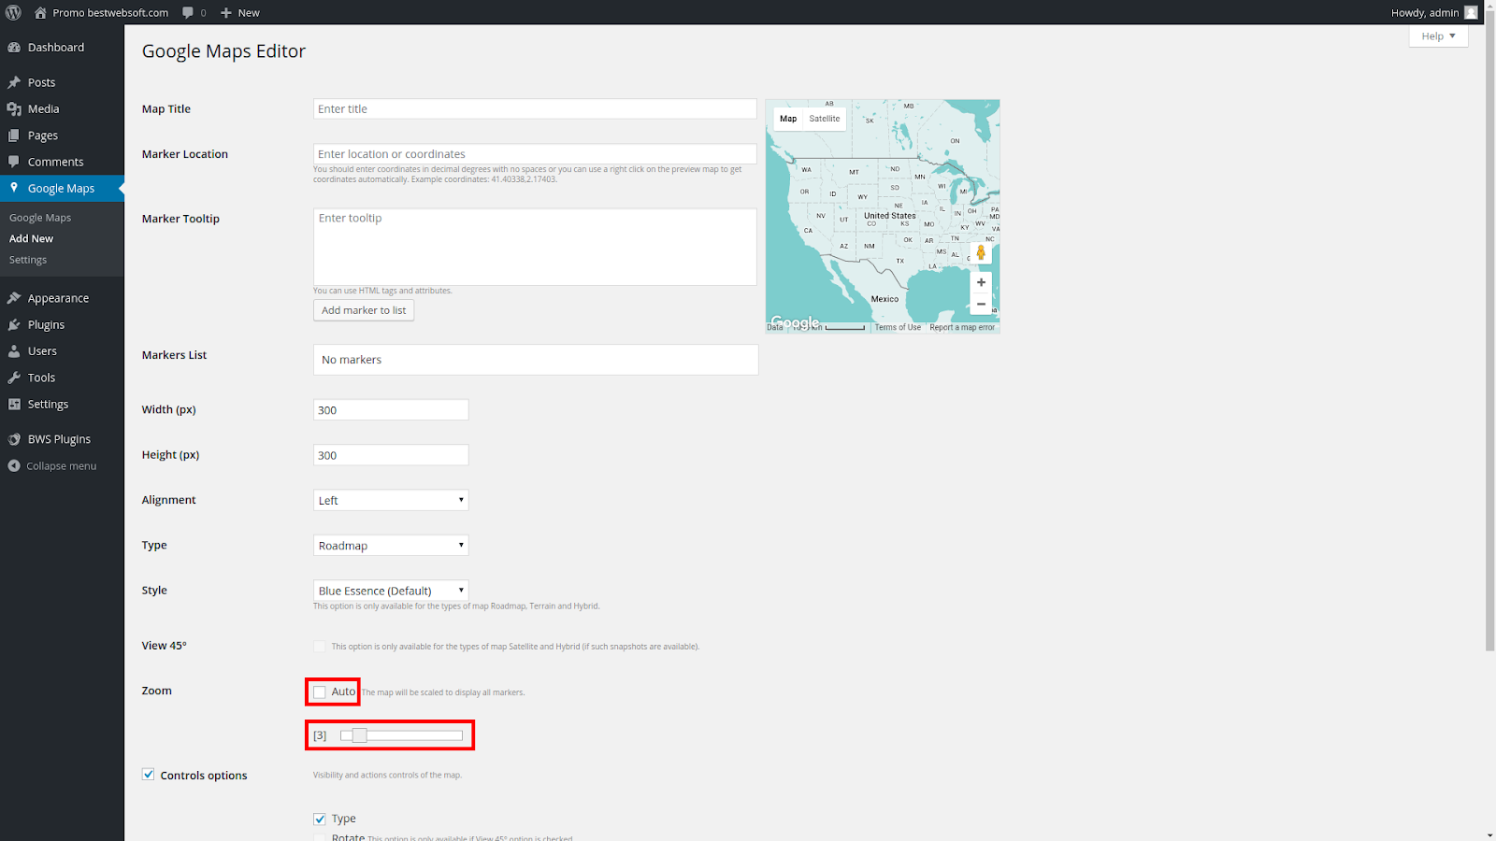Open the comments bubble icon in admin bar
The width and height of the screenshot is (1496, 841).
(188, 12)
